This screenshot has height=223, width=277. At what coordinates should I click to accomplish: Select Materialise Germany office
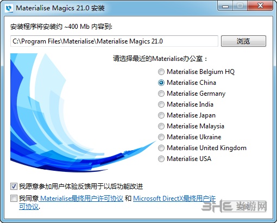[161, 94]
